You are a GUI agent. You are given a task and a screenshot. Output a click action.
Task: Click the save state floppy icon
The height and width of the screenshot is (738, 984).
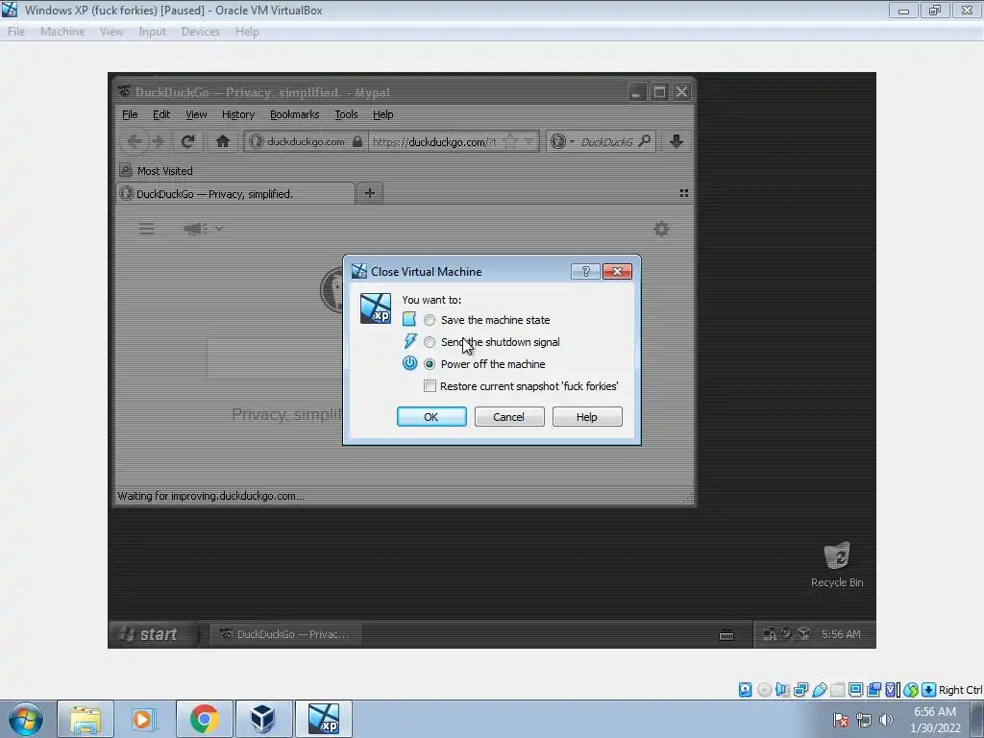pos(409,319)
